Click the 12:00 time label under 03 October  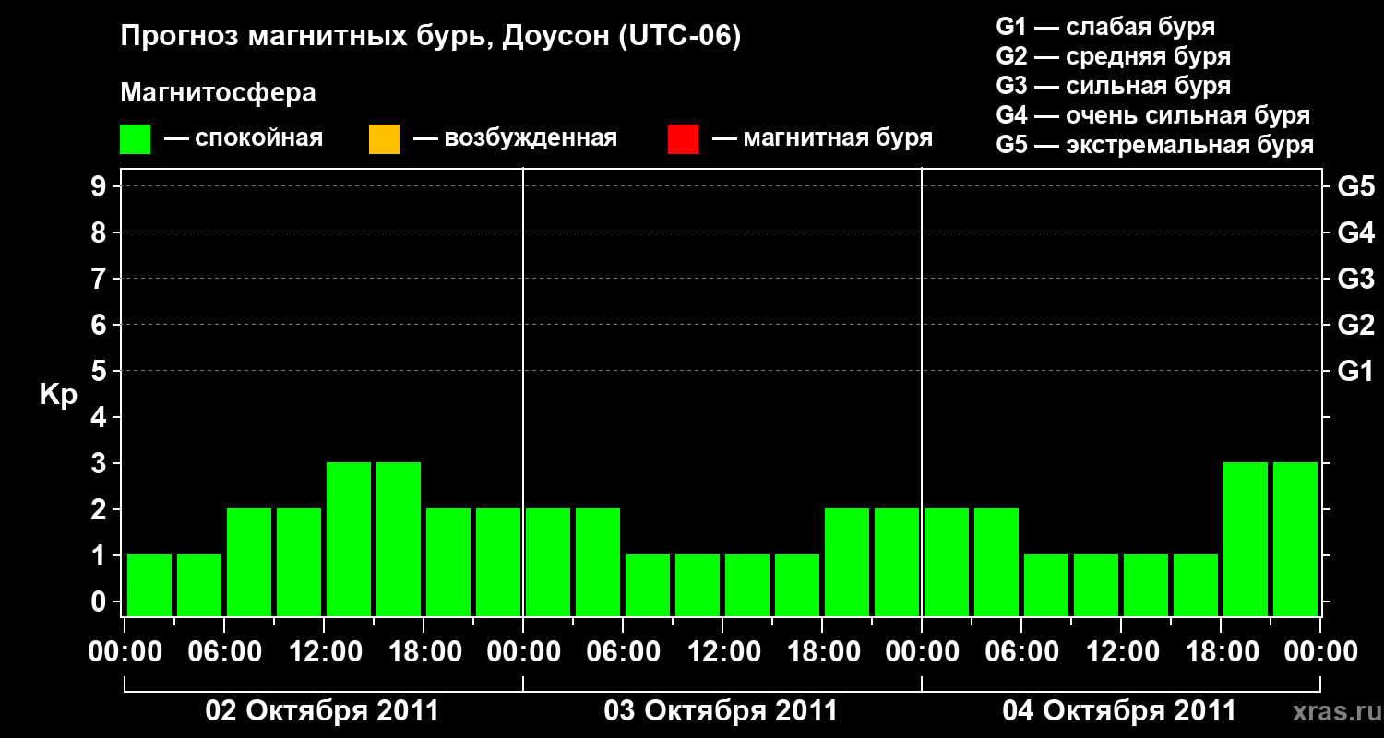(x=722, y=652)
